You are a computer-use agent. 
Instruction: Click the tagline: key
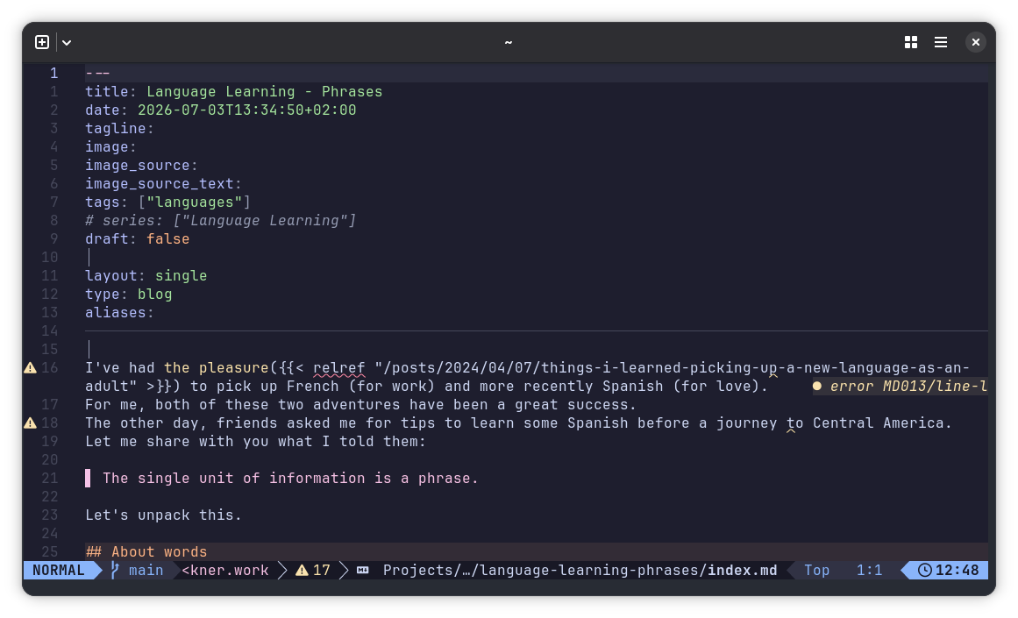click(119, 129)
